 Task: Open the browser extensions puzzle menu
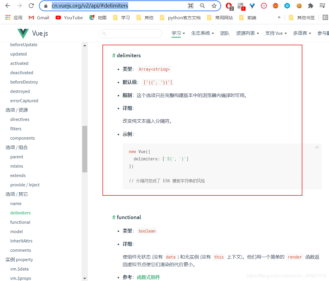[x=311, y=6]
